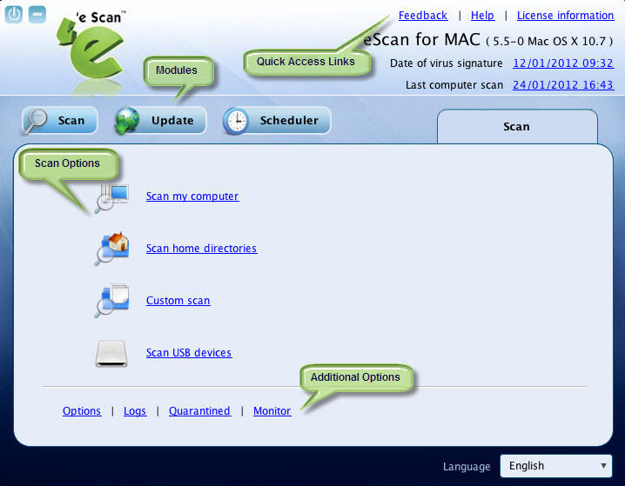Click the virus signature date 12/01/2012 09:32
Viewport: 625px width, 486px height.
click(x=563, y=63)
